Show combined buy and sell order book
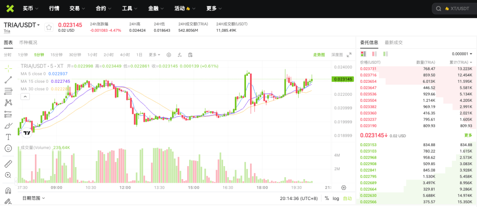Image resolution: width=477 pixels, height=207 pixels. click(363, 54)
